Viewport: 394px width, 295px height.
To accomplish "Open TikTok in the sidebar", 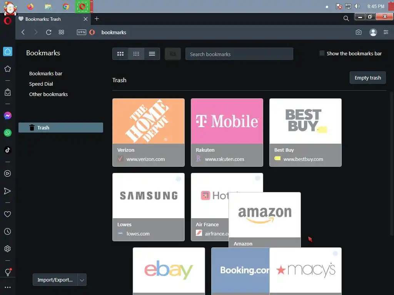I will pos(8,150).
